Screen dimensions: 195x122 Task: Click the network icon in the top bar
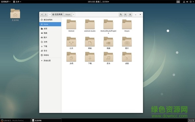click(x=184, y=2)
